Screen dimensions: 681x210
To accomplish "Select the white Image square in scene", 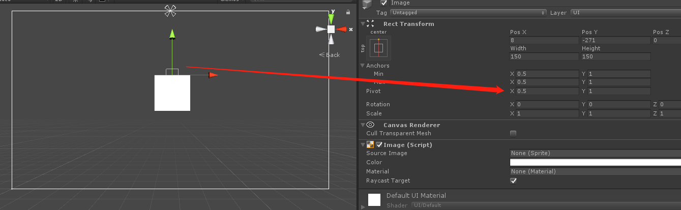I will (172, 93).
